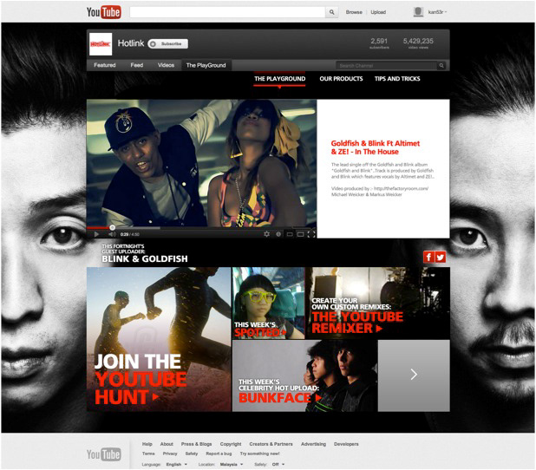Select The PlayGround channel tab
The image size is (536, 470).
[x=206, y=65]
